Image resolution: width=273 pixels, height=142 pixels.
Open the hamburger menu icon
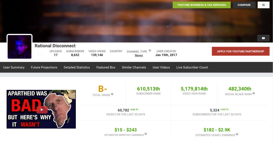(263, 5)
